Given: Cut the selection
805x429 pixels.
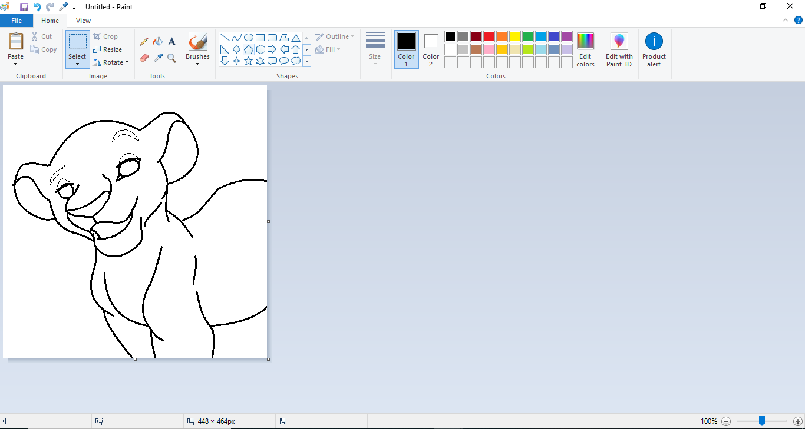Looking at the screenshot, I should (x=42, y=36).
